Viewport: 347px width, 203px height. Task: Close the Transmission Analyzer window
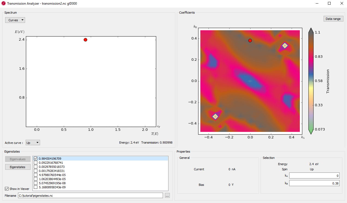coord(341,3)
